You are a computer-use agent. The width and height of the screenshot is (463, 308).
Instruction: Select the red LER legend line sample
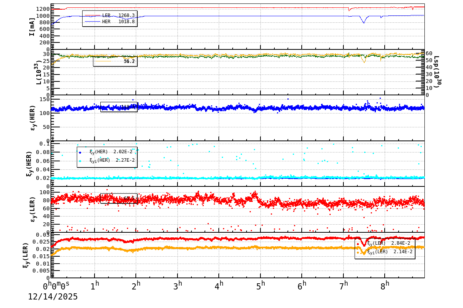pos(93,15)
